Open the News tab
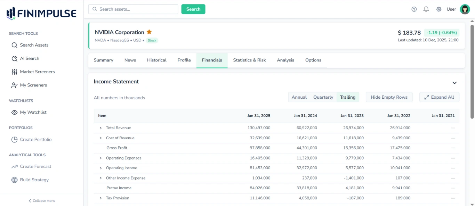 point(130,60)
